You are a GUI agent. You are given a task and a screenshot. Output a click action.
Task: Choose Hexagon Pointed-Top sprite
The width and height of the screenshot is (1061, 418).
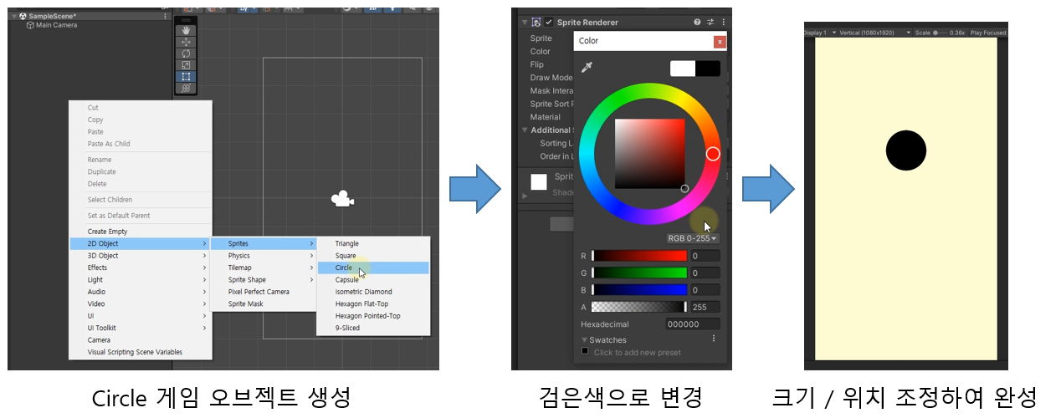pyautogui.click(x=372, y=316)
